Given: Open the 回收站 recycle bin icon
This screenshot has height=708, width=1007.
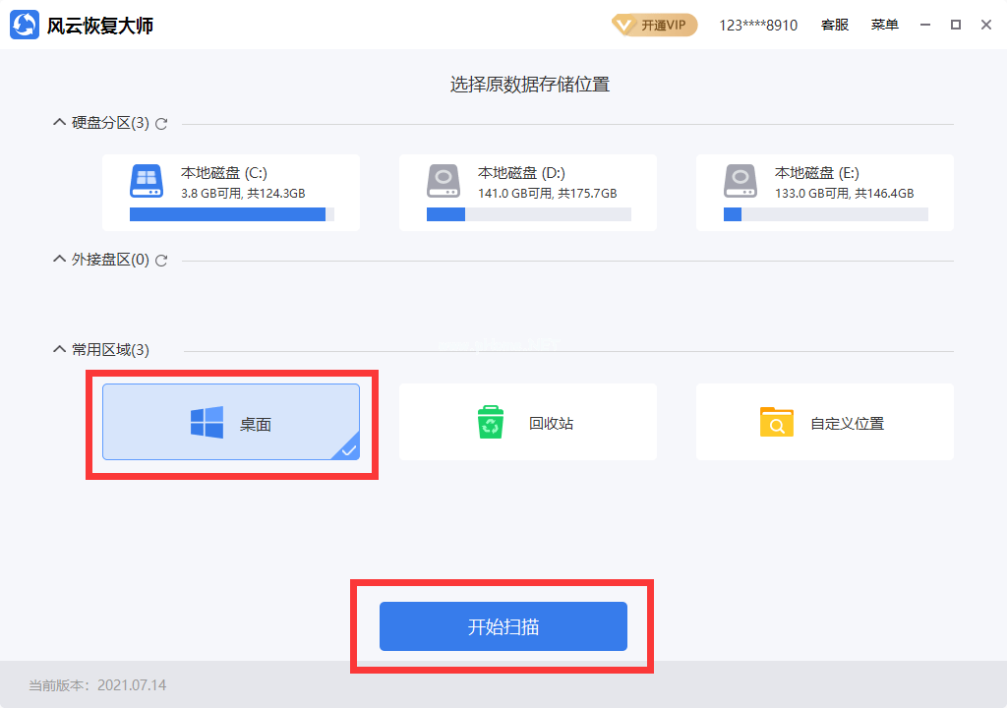Looking at the screenshot, I should pos(489,421).
